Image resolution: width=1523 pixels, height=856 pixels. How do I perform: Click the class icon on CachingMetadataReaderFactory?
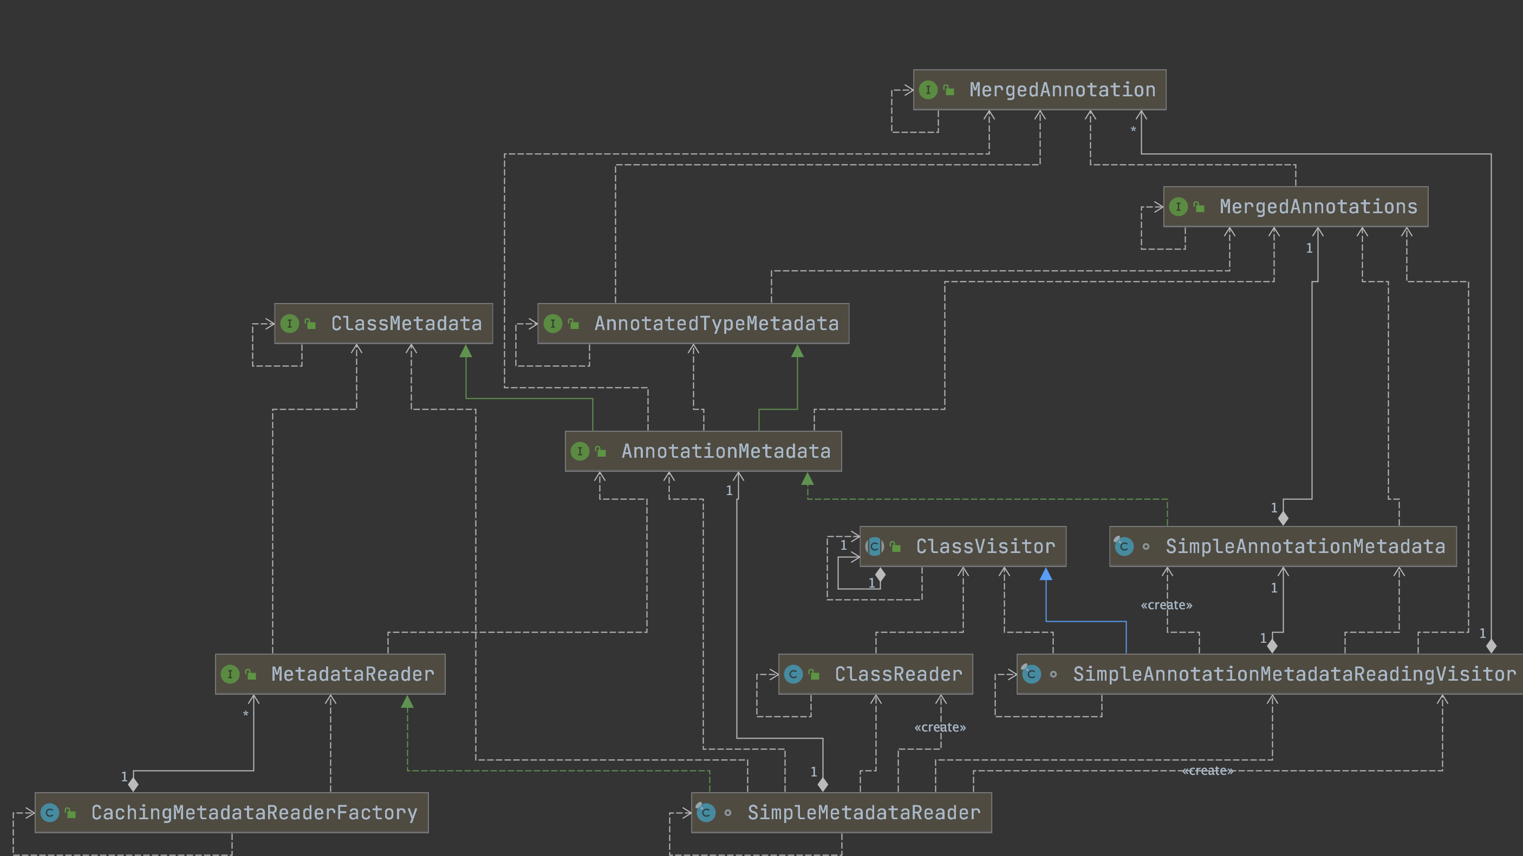tap(50, 812)
